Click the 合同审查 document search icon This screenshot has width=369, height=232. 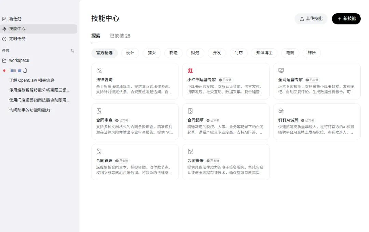click(99, 111)
